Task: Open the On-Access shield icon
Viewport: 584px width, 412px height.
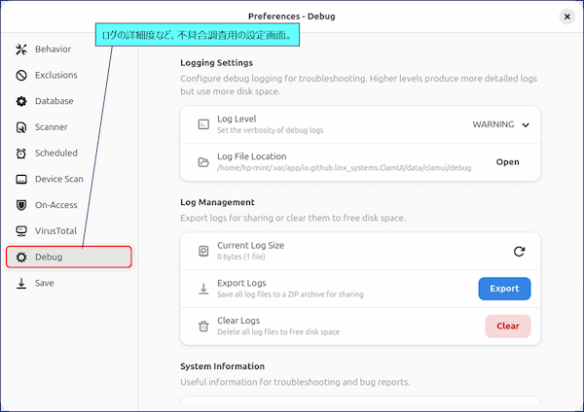Action: [21, 205]
